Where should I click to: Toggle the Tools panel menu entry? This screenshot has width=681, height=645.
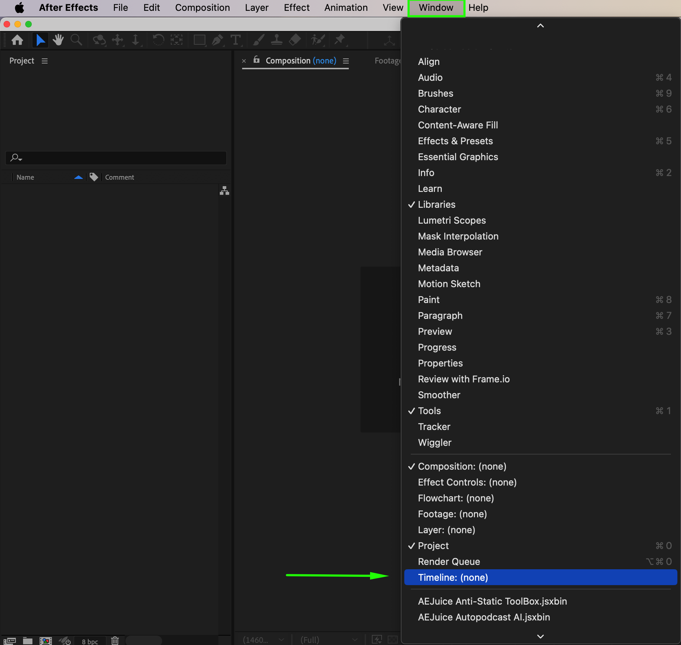click(x=429, y=411)
